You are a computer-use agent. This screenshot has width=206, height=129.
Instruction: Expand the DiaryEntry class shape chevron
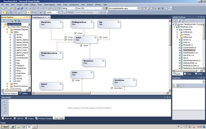tap(61, 22)
